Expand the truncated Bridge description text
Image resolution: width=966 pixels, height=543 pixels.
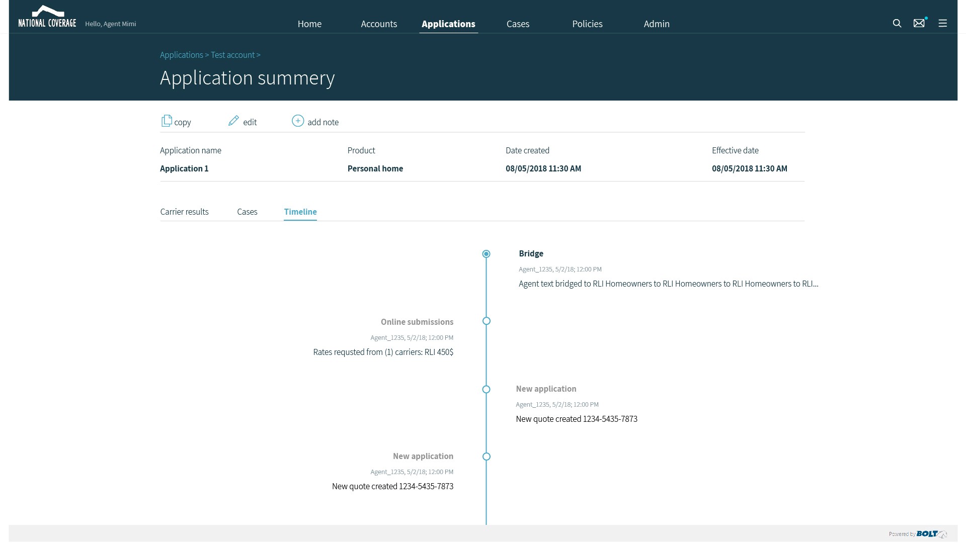[668, 284]
